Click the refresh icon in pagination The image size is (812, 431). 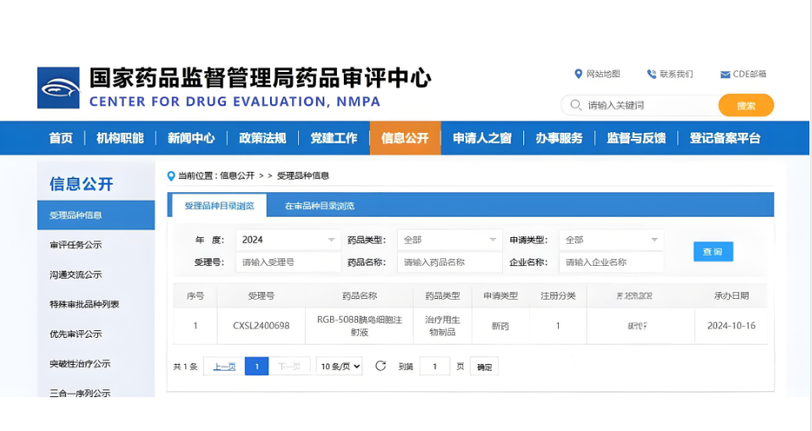click(x=380, y=366)
